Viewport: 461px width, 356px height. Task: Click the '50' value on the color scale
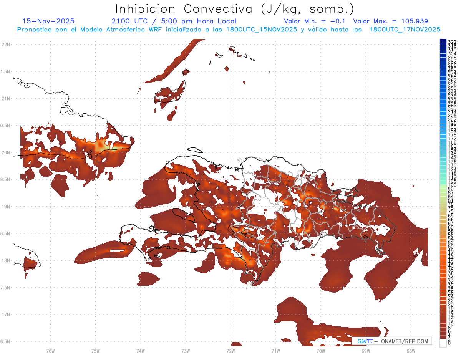[451, 247]
